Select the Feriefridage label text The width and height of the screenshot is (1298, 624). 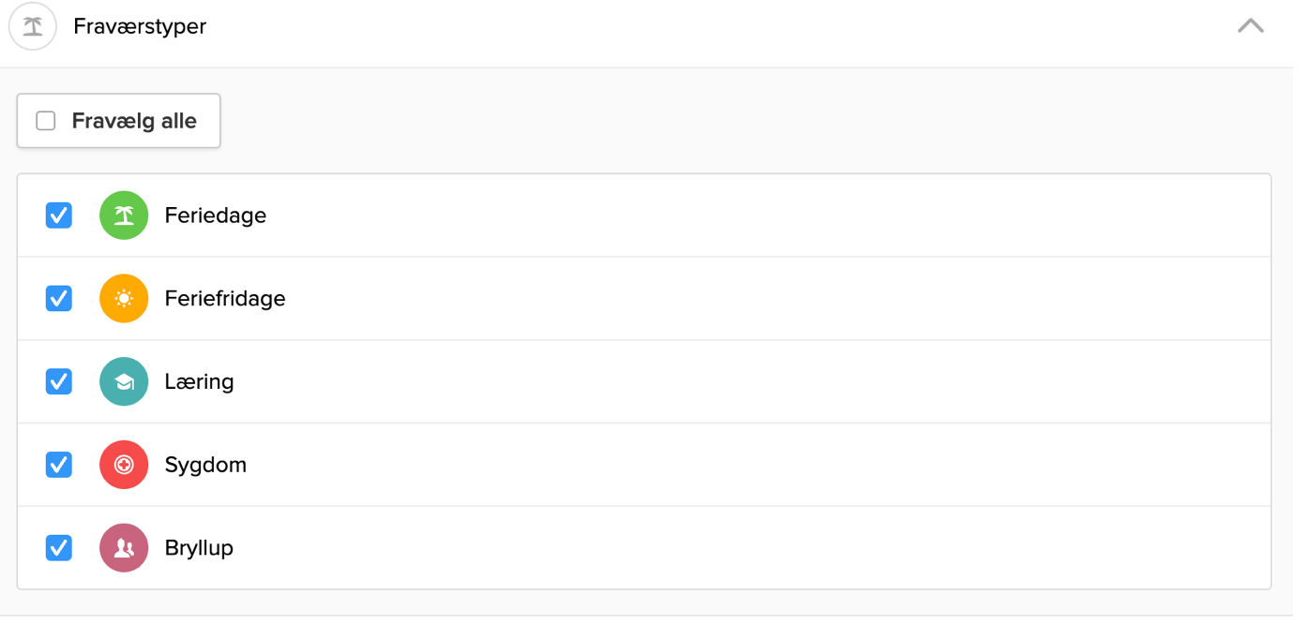click(225, 299)
